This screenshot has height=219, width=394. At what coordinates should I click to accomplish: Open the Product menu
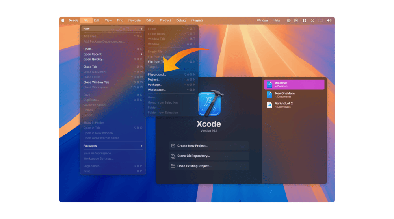pyautogui.click(x=165, y=20)
